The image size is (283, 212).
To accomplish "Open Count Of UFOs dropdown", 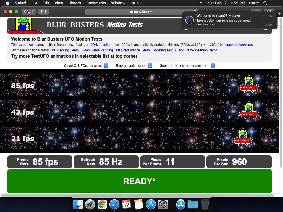I will coord(99,66).
